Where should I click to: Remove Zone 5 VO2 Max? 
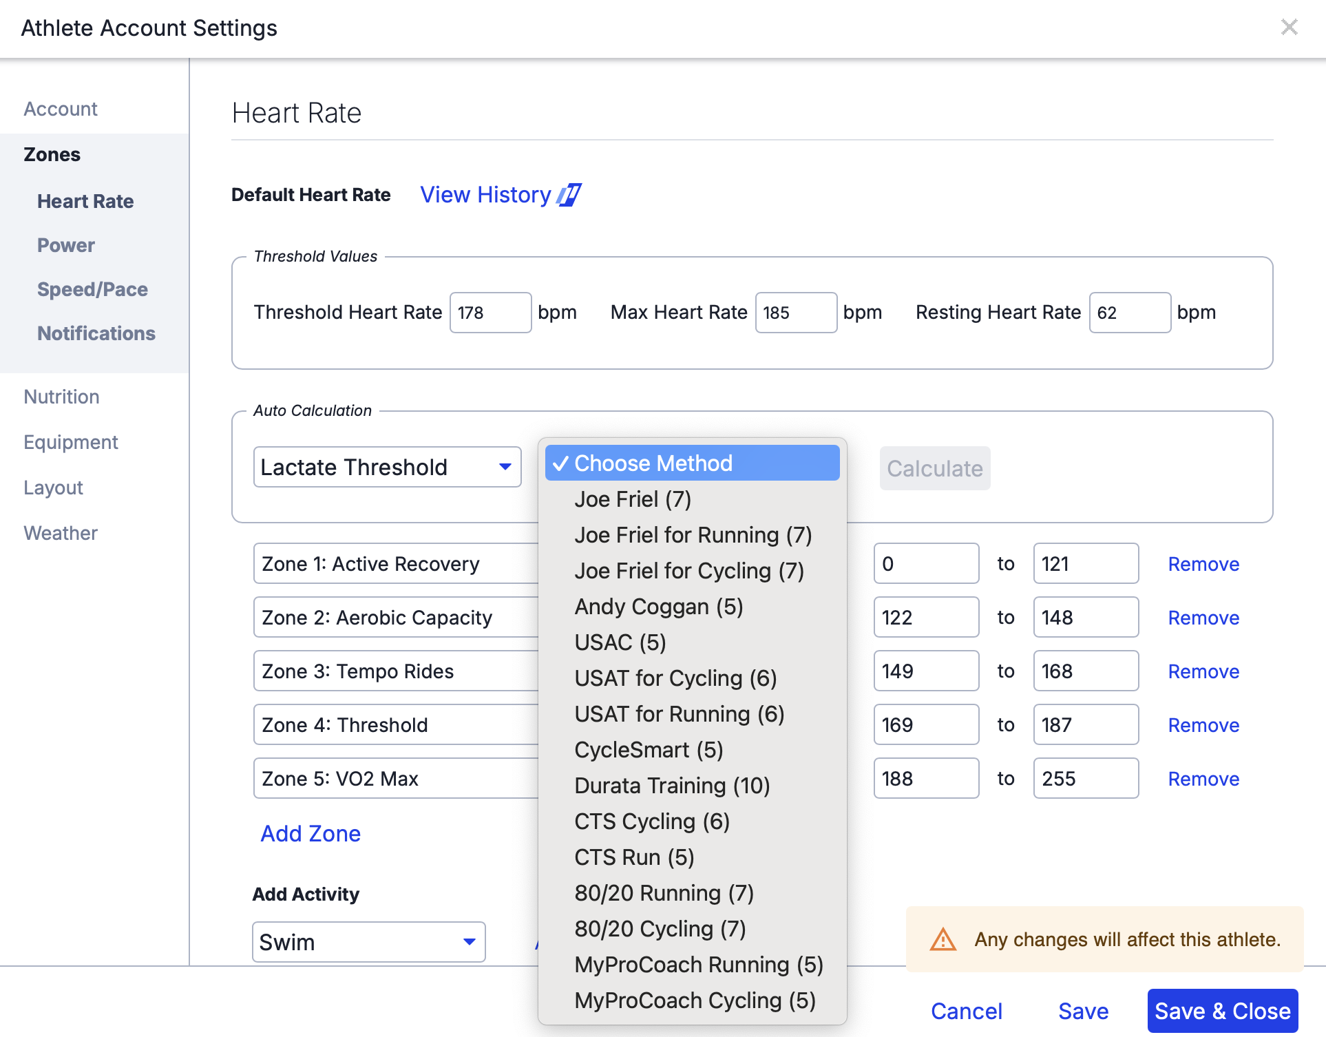(x=1203, y=779)
